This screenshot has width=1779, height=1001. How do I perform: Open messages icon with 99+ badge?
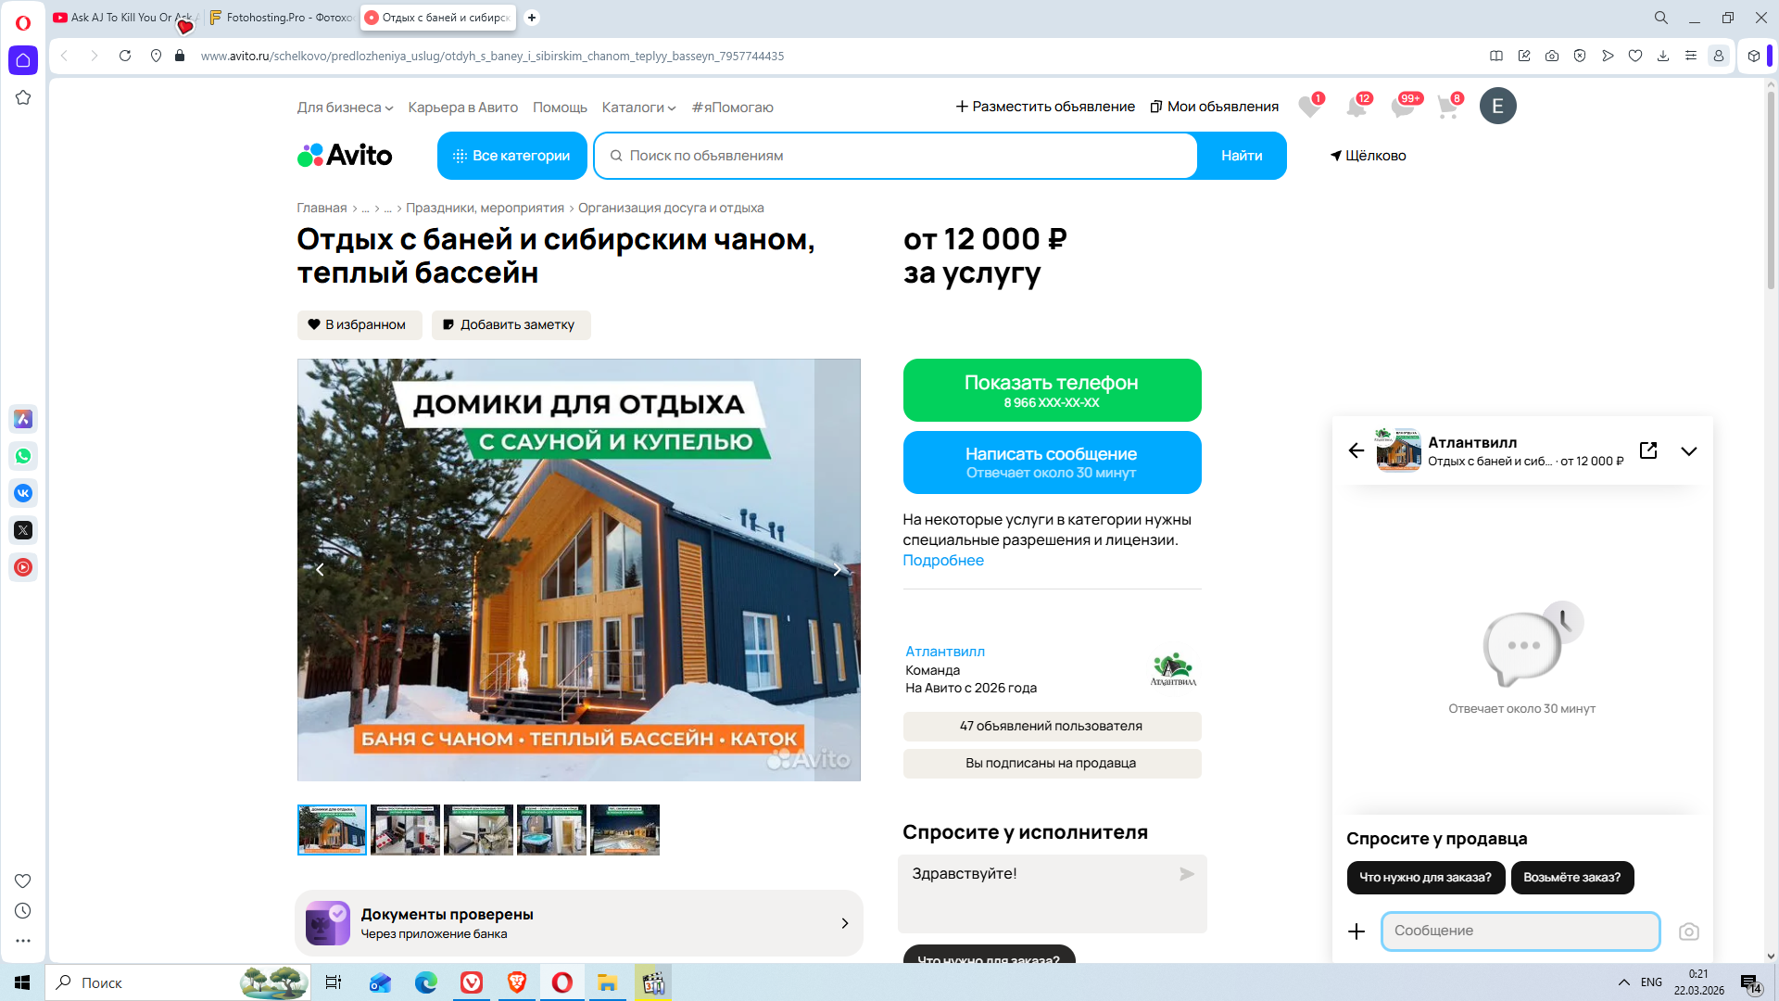[1402, 108]
